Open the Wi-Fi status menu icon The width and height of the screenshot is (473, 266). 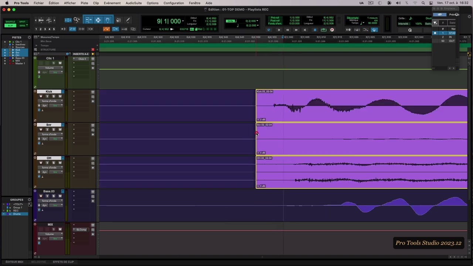[415, 3]
